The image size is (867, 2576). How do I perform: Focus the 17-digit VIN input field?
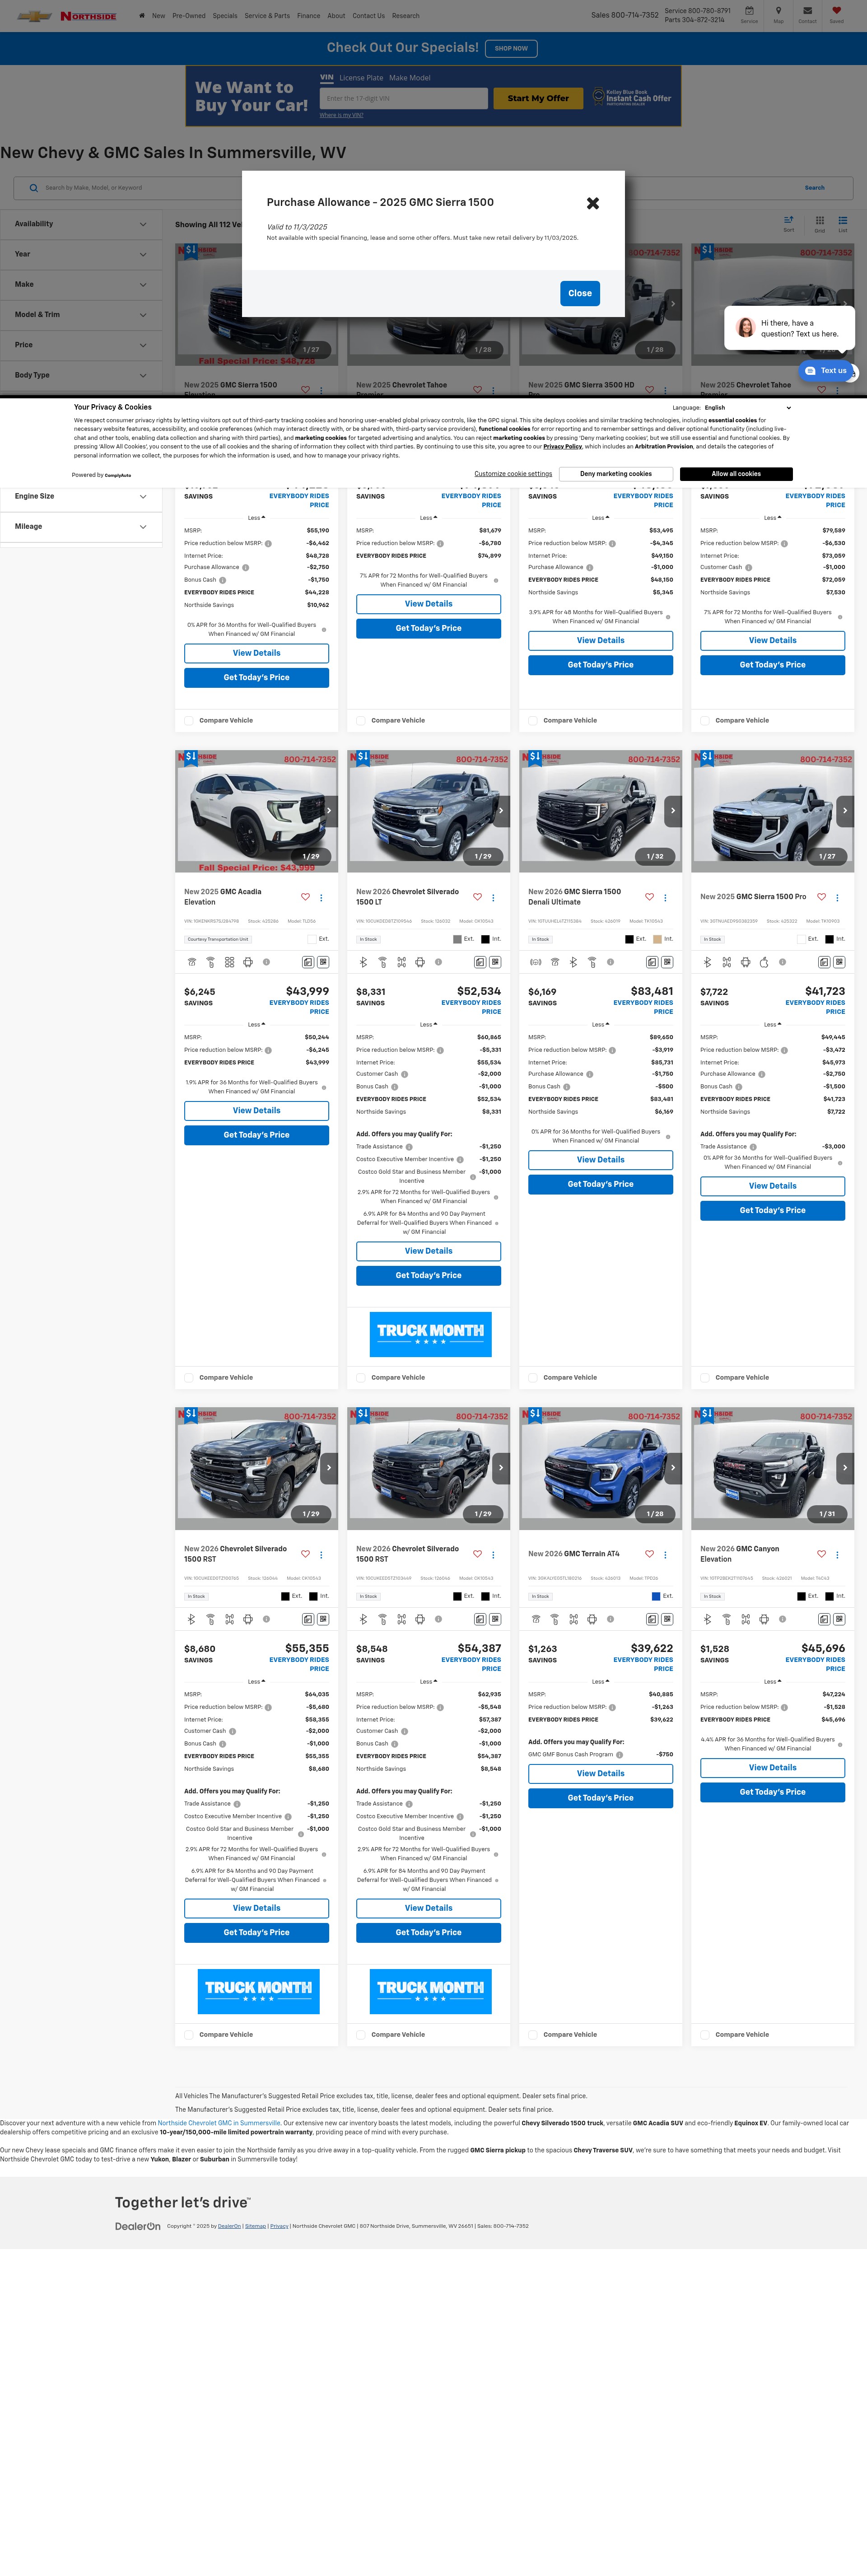[404, 99]
